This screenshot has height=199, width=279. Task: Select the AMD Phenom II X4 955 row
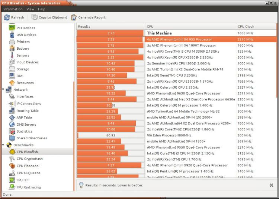pyautogui.click(x=176, y=39)
